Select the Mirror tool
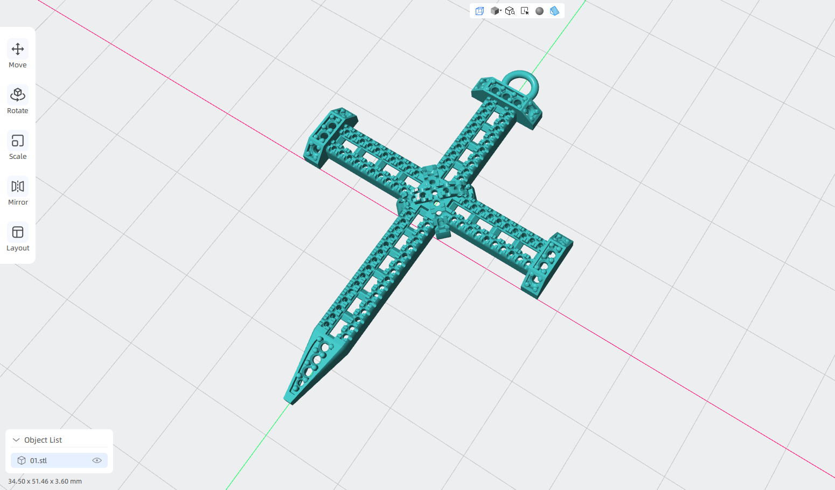 tap(18, 192)
